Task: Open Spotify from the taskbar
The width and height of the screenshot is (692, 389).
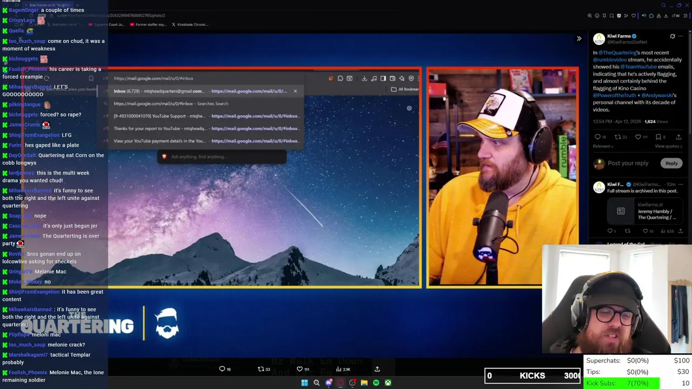Action: (x=376, y=383)
